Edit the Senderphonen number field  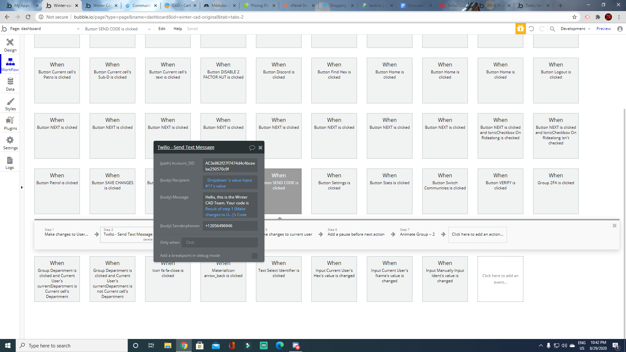click(x=230, y=226)
